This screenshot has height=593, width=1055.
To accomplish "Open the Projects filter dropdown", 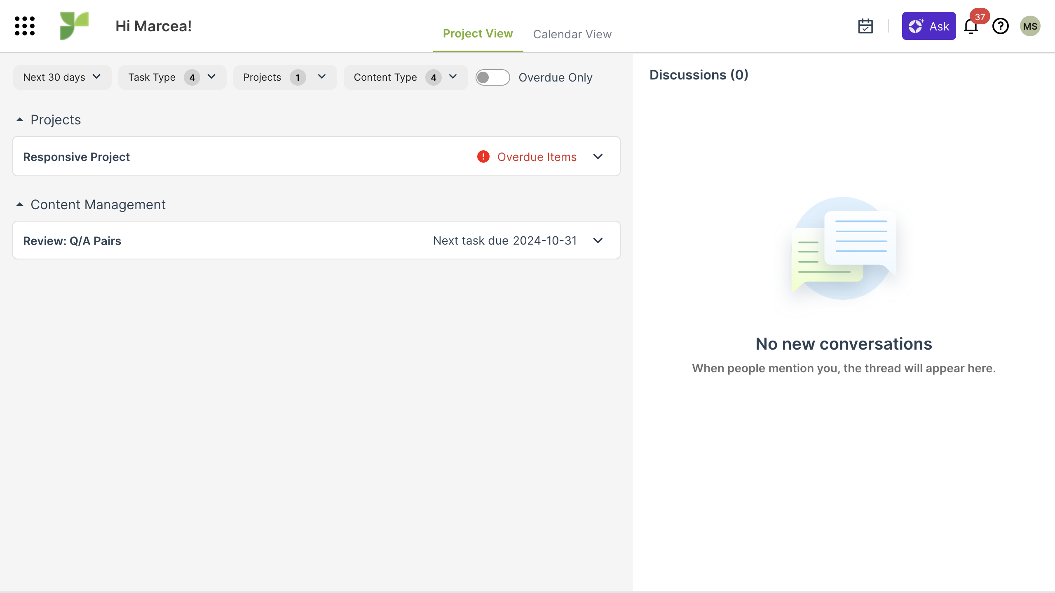I will point(285,77).
